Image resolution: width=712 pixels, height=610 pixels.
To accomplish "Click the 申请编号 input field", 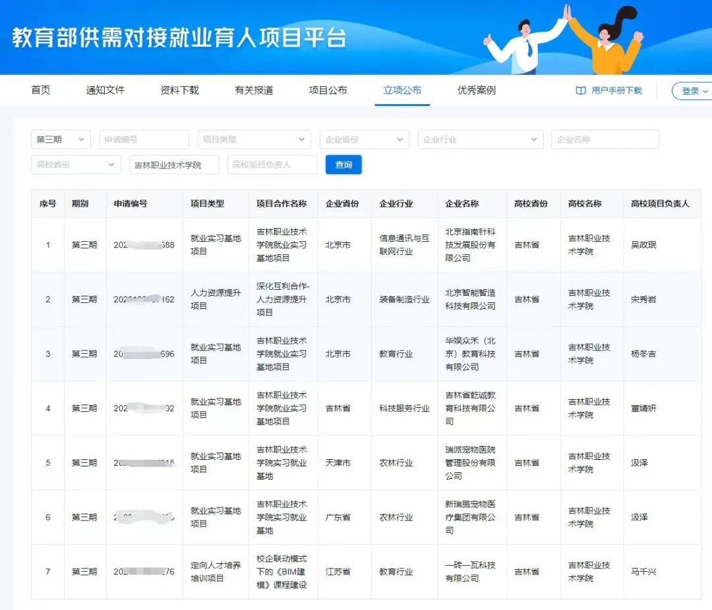I will [x=144, y=139].
